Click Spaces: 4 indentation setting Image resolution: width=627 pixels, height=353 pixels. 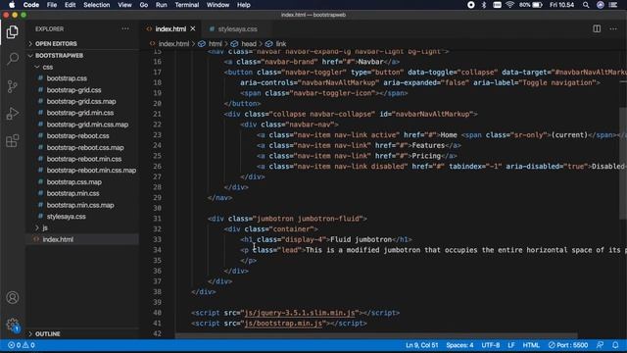(459, 345)
